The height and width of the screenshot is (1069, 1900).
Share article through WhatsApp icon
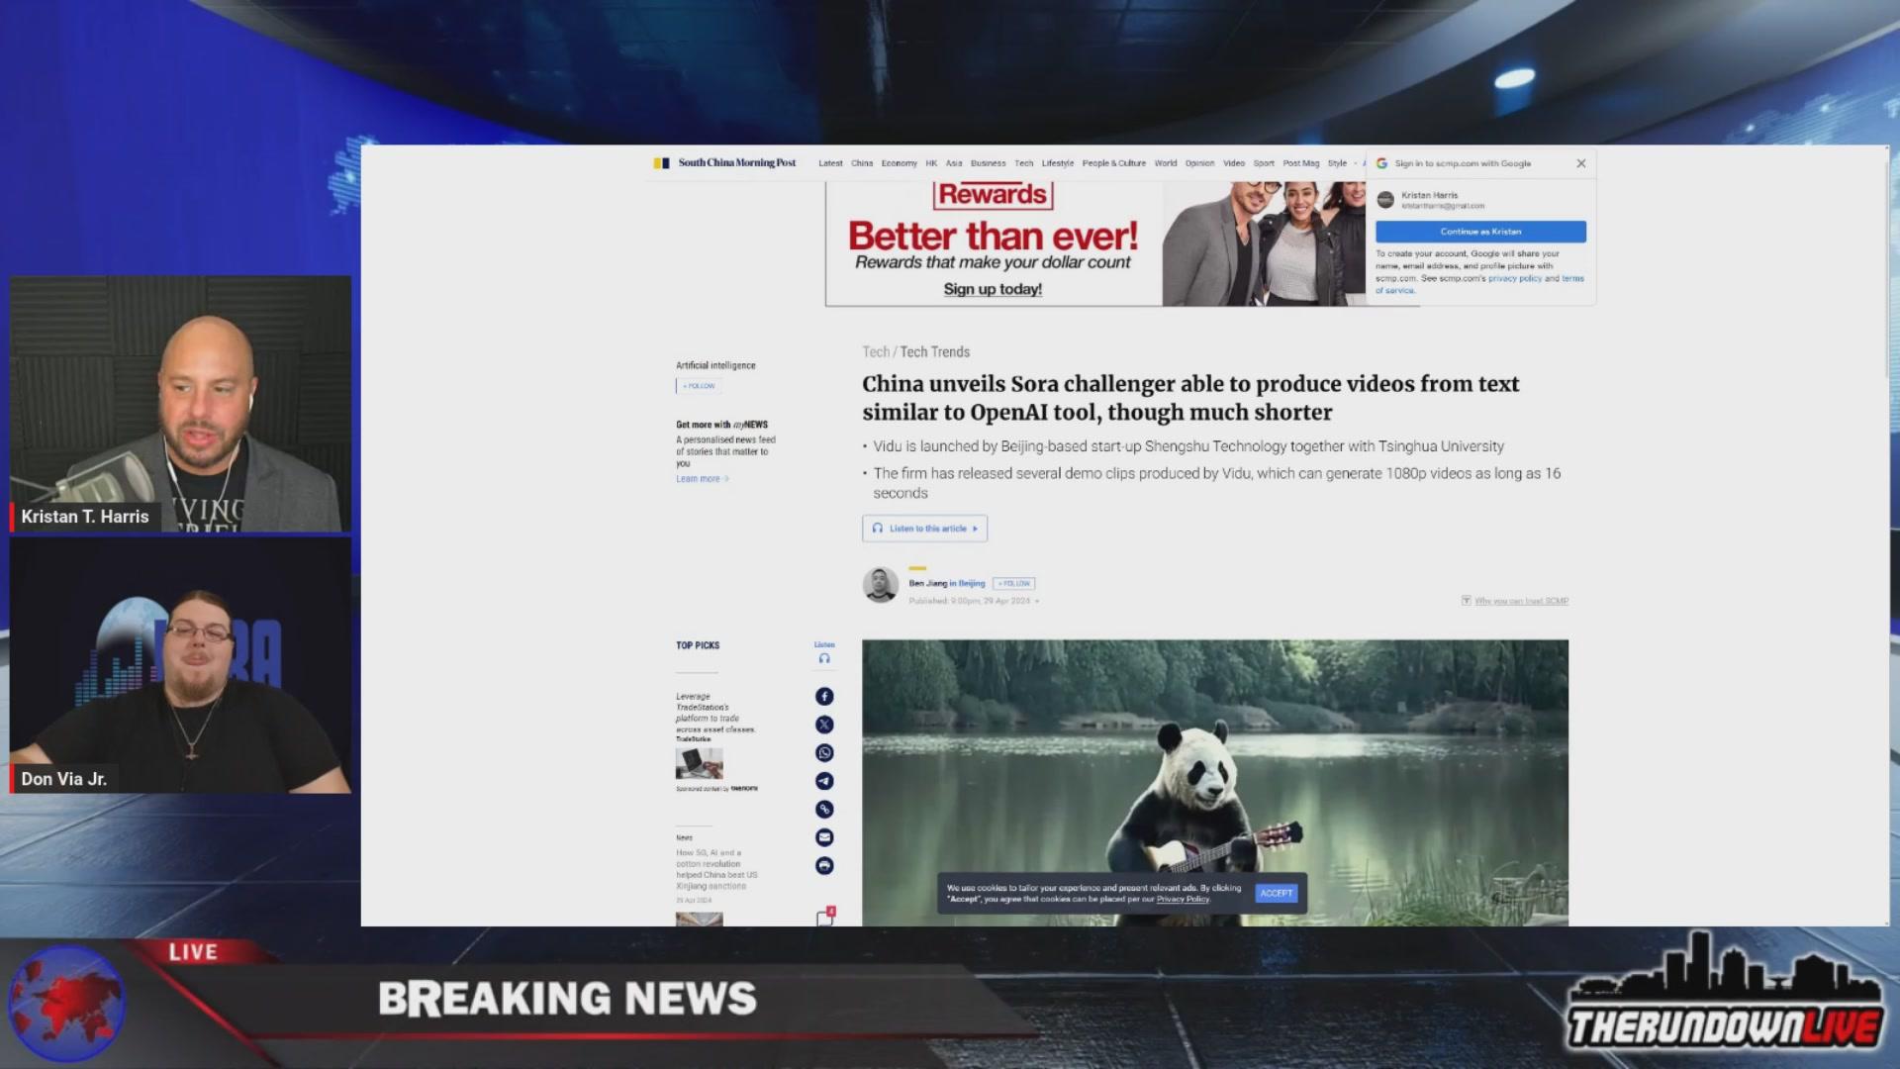click(x=824, y=753)
